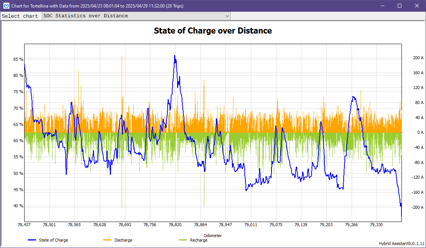Expand the dropdown arrow beside SOC Statistics
426x248 pixels.
pos(227,16)
